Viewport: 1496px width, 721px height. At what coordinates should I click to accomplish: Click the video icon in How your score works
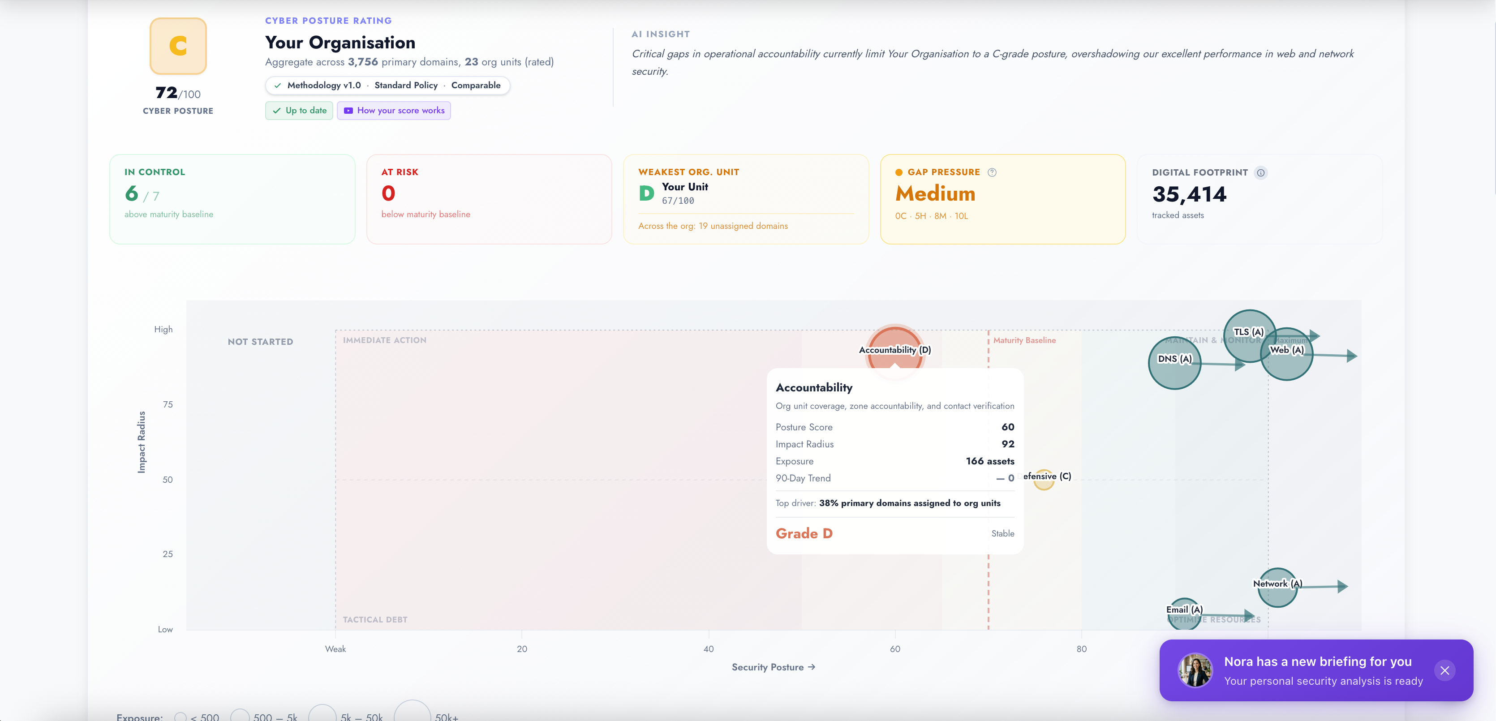click(x=348, y=111)
